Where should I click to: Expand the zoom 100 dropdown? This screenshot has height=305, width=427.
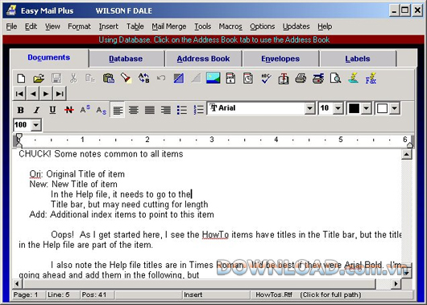coord(35,125)
